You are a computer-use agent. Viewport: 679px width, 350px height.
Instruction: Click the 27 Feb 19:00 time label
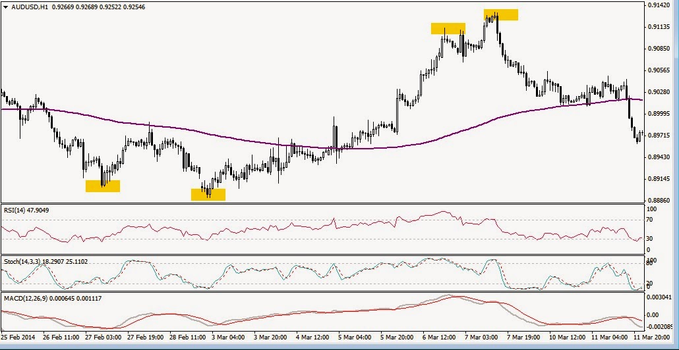point(146,337)
